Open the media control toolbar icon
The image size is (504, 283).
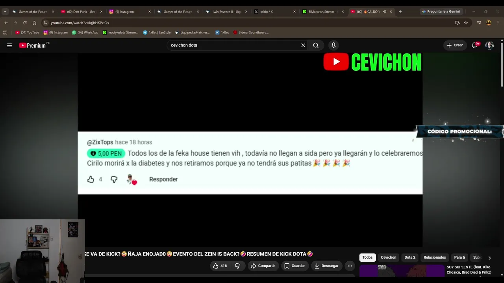(479, 23)
